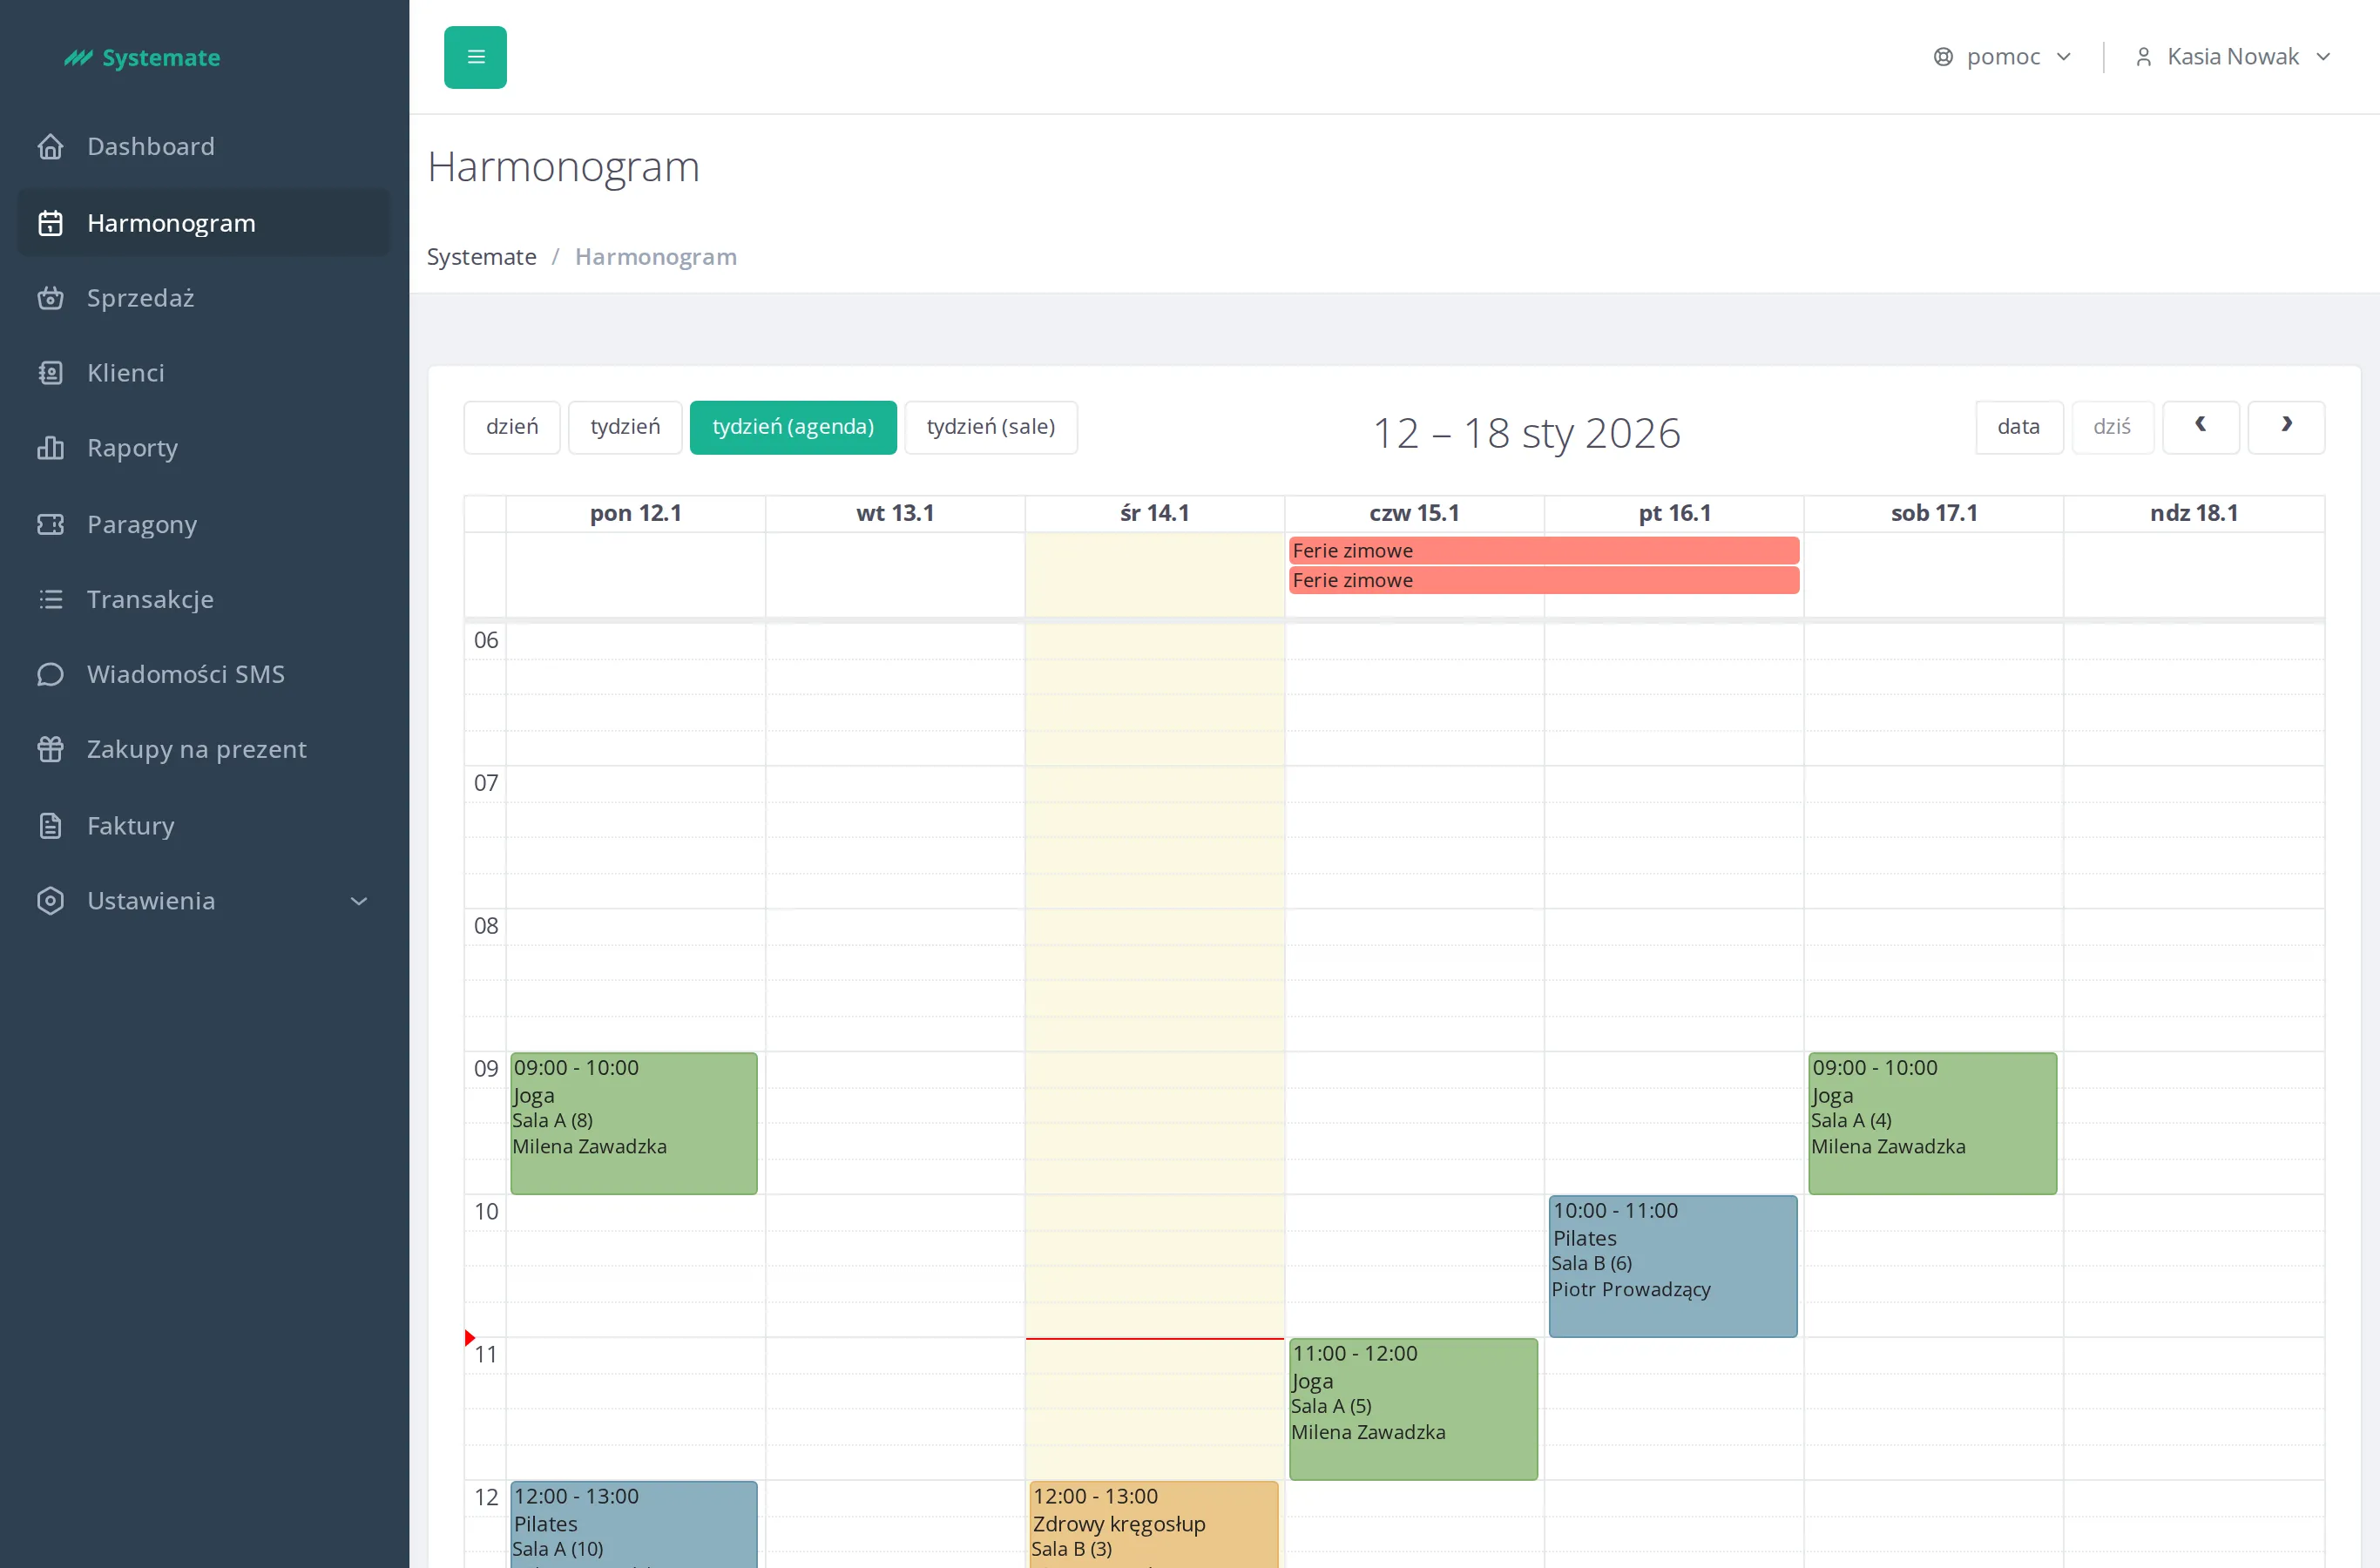
Task: Go to previous week arrow
Action: pyautogui.click(x=2200, y=427)
